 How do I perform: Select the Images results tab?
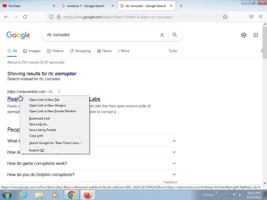click(32, 51)
